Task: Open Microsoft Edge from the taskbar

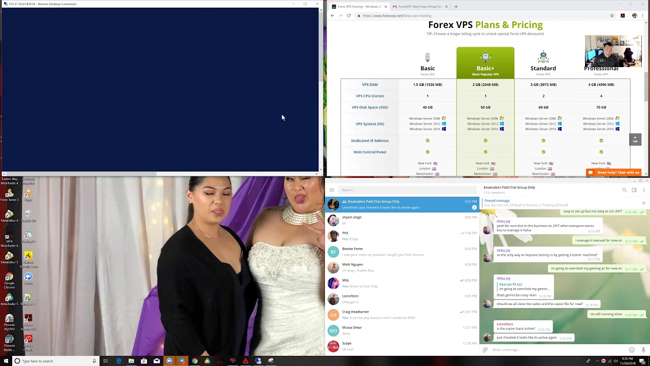Action: coord(119,361)
